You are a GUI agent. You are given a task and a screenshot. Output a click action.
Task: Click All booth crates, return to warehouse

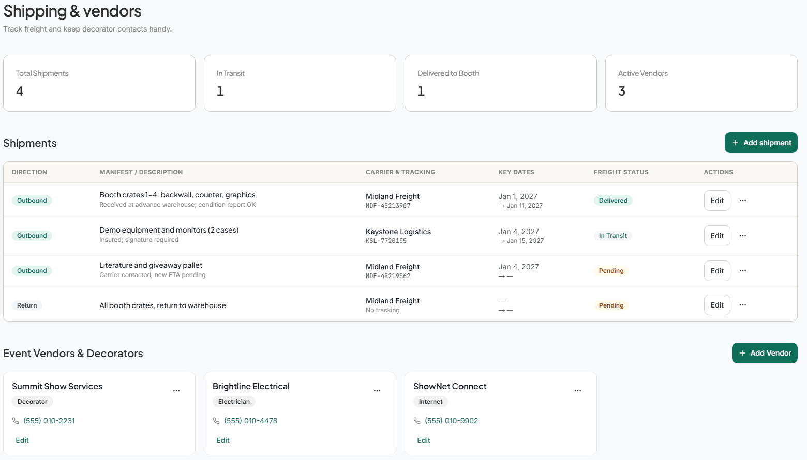pos(162,305)
